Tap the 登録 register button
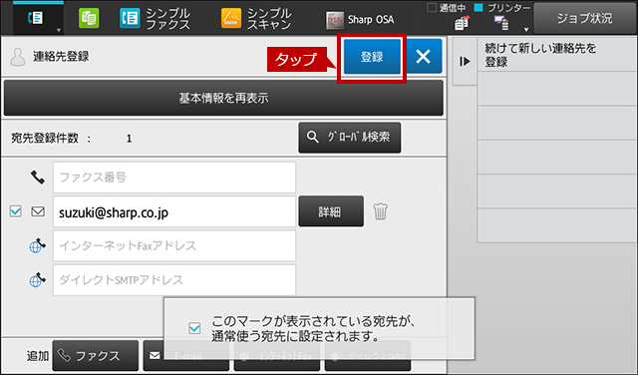 coord(372,57)
